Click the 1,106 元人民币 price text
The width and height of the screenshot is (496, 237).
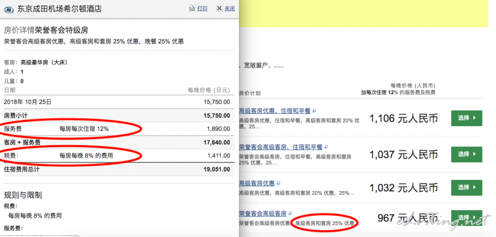pyautogui.click(x=403, y=119)
